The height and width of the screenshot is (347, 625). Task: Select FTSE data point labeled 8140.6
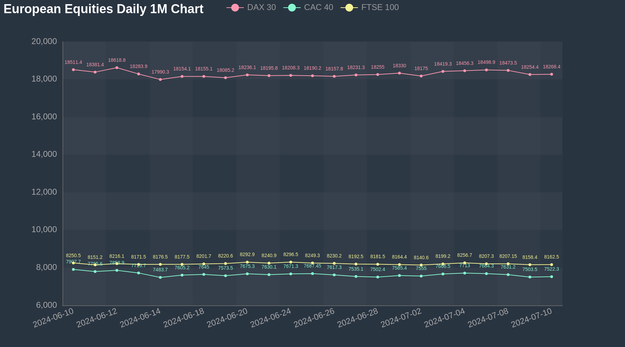coord(421,265)
